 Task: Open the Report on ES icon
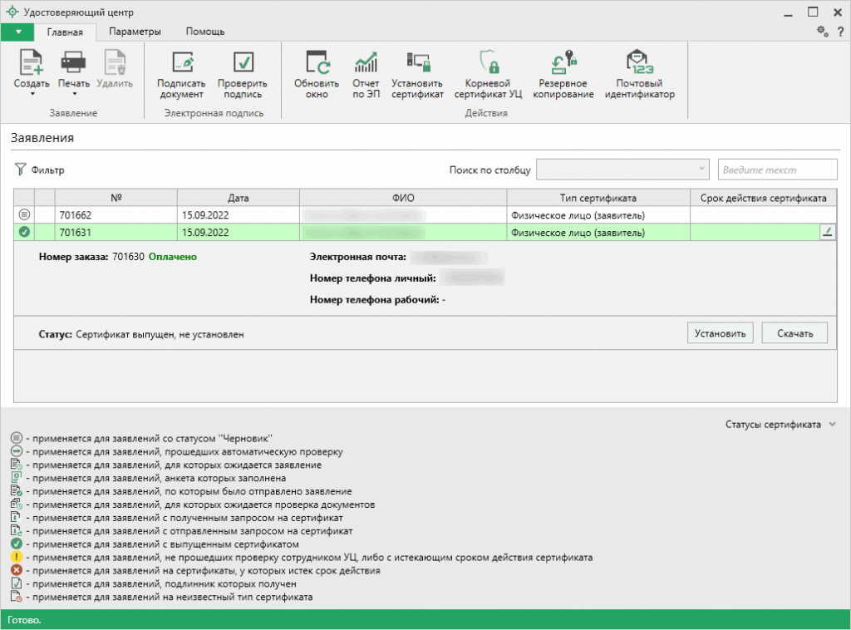[366, 63]
